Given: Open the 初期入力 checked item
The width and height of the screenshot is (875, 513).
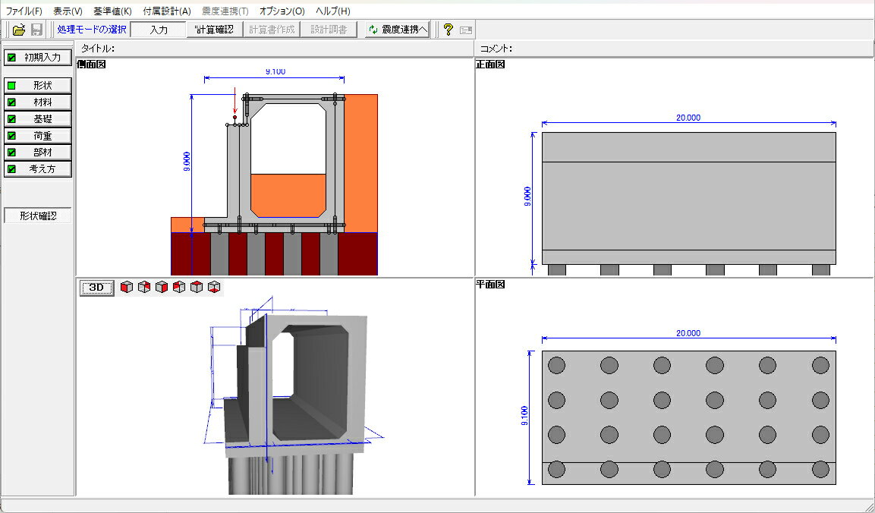Looking at the screenshot, I should click(38, 57).
